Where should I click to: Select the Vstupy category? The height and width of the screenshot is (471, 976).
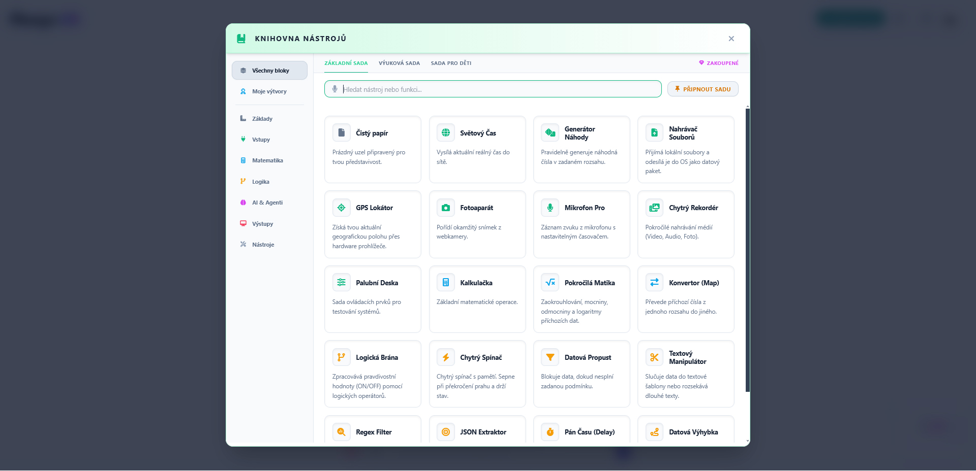269,140
